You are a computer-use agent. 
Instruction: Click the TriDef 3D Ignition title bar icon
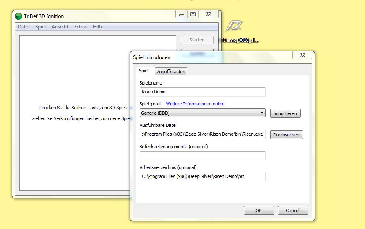(x=18, y=16)
